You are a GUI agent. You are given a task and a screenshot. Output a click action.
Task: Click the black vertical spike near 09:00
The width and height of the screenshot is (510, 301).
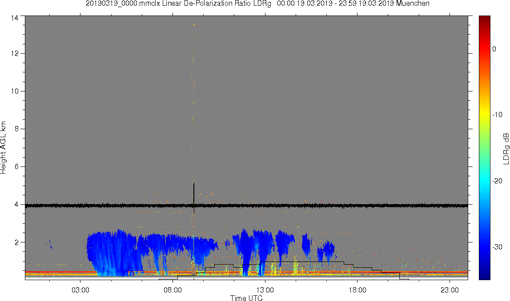tap(194, 198)
